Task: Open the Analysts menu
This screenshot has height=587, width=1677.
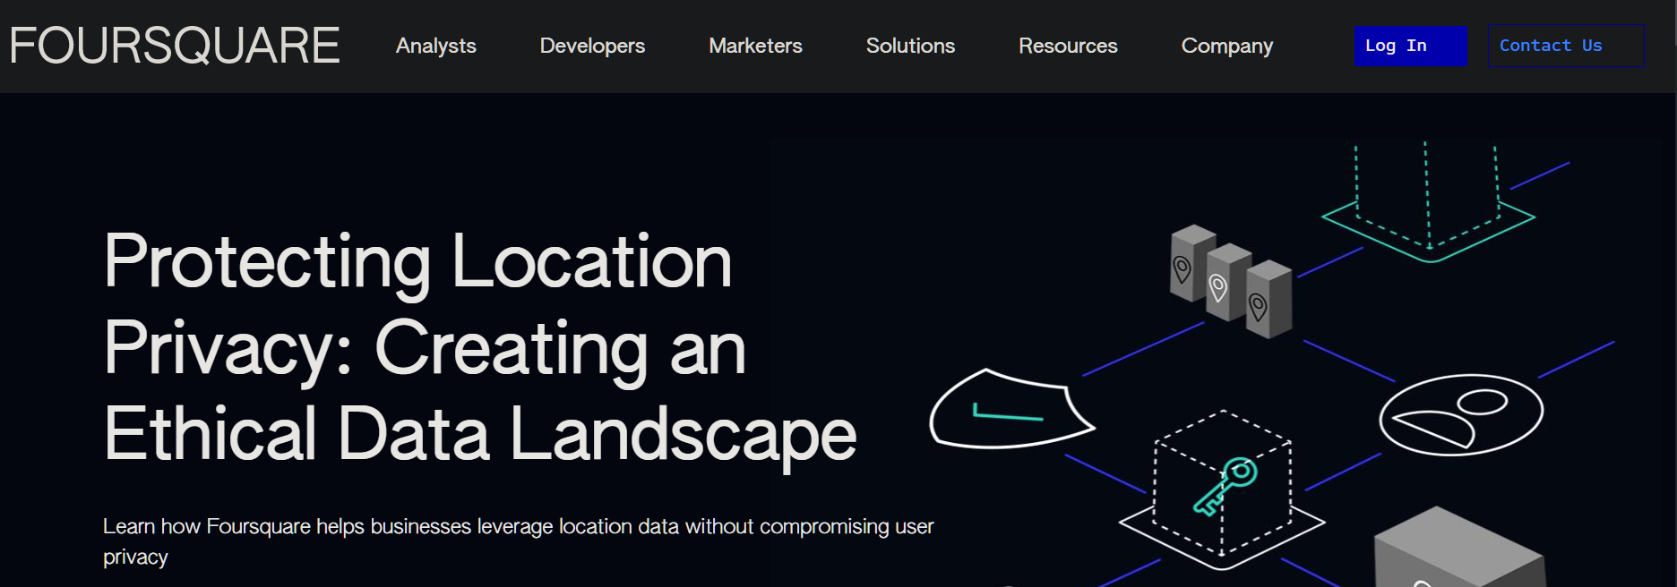Action: click(436, 46)
